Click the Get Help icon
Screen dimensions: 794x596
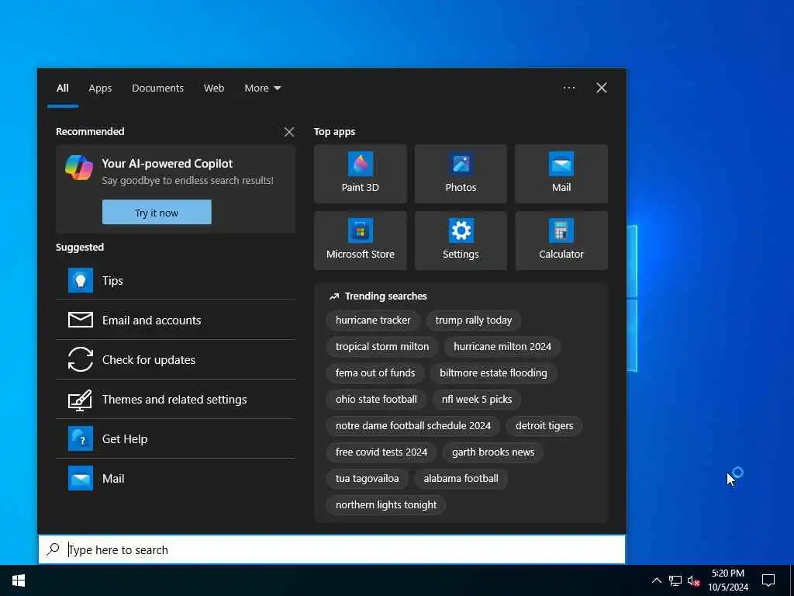point(81,439)
